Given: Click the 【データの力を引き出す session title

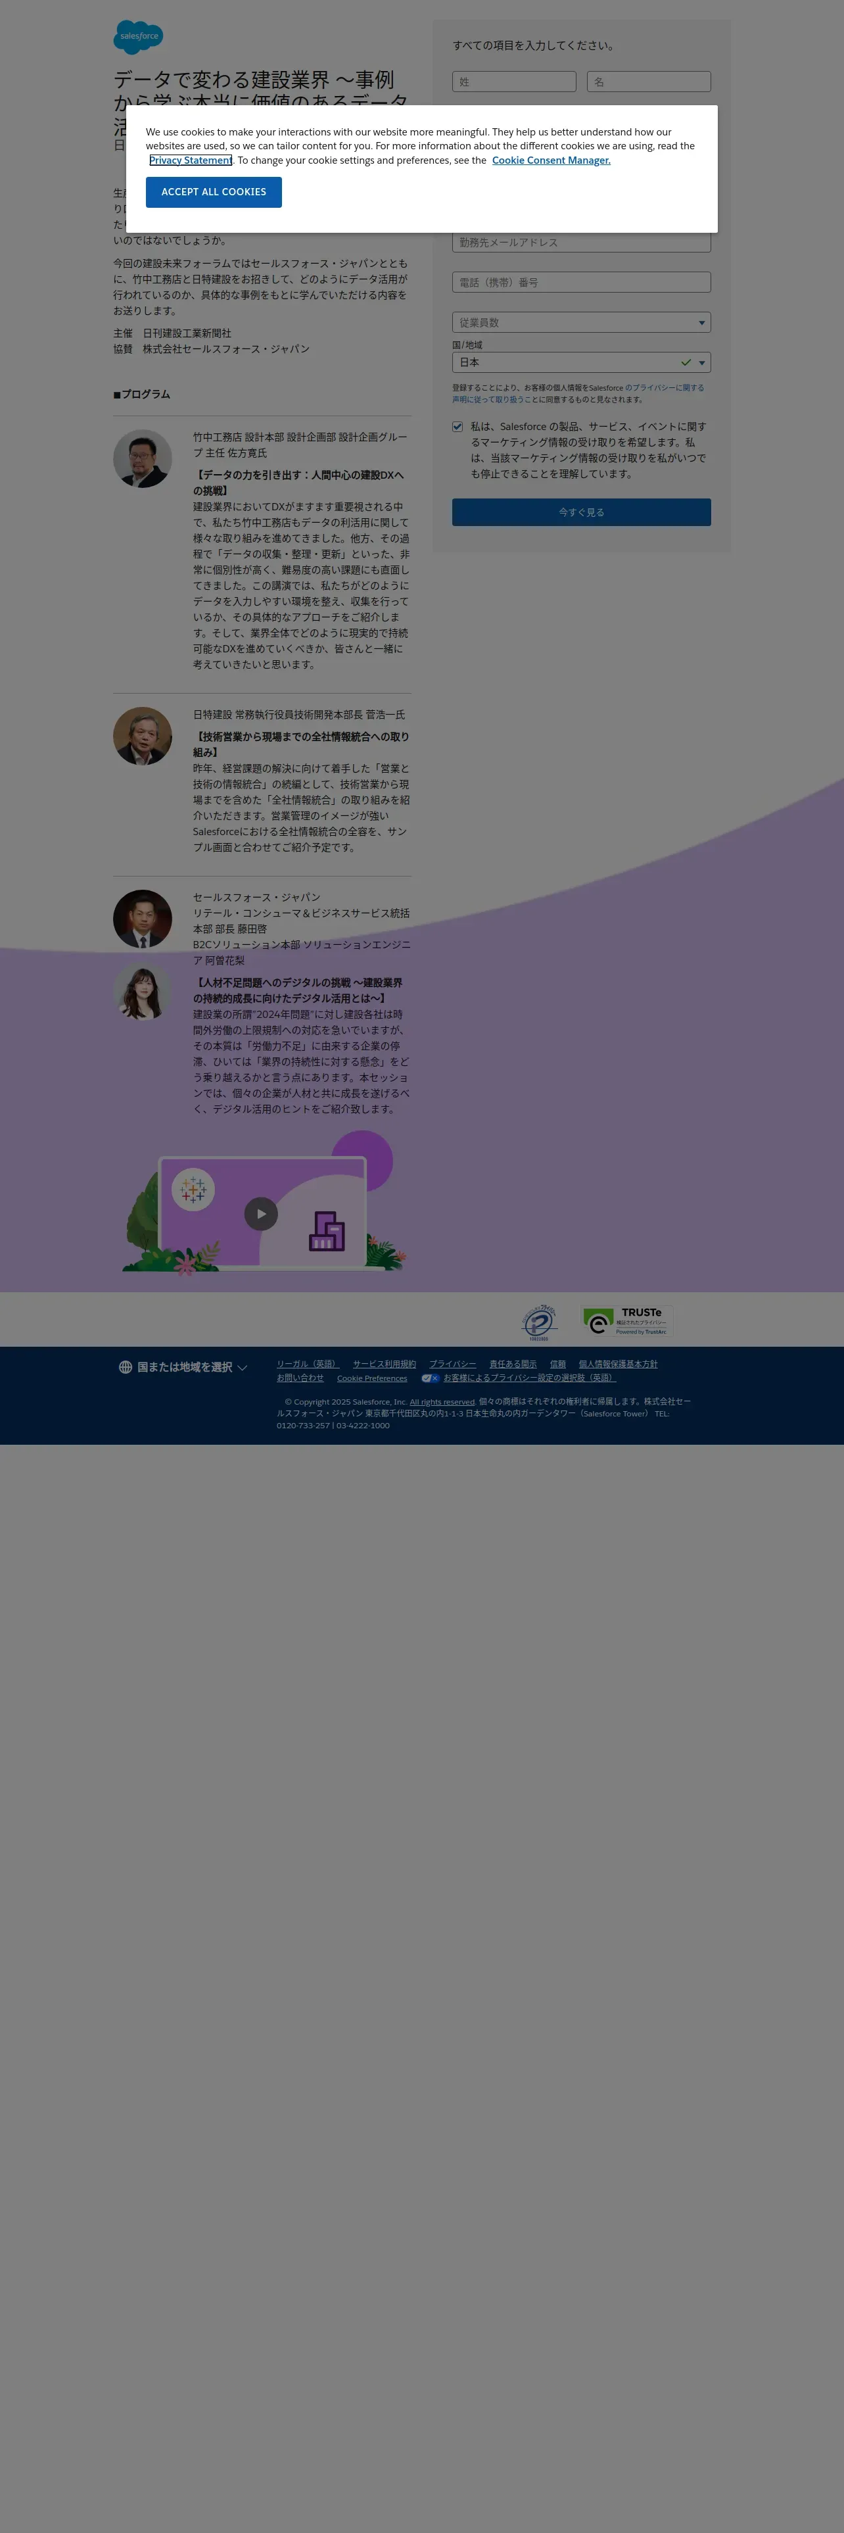Looking at the screenshot, I should pyautogui.click(x=298, y=483).
